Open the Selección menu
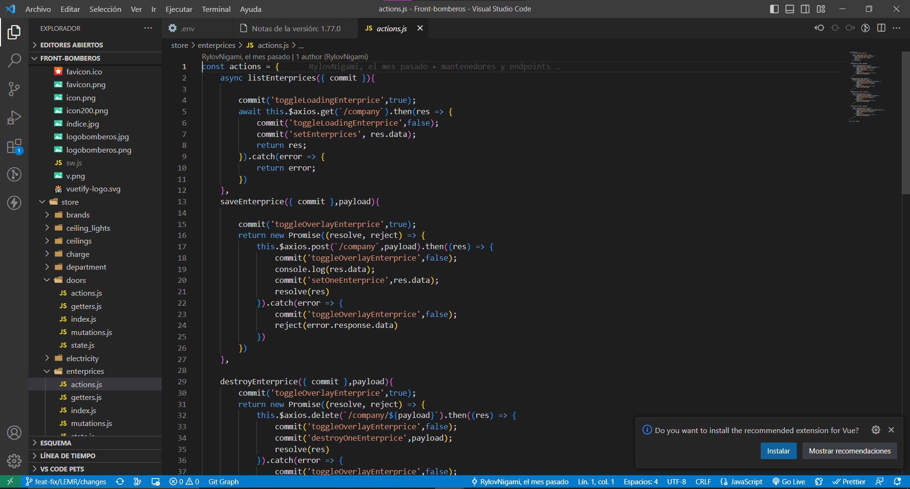 click(105, 9)
